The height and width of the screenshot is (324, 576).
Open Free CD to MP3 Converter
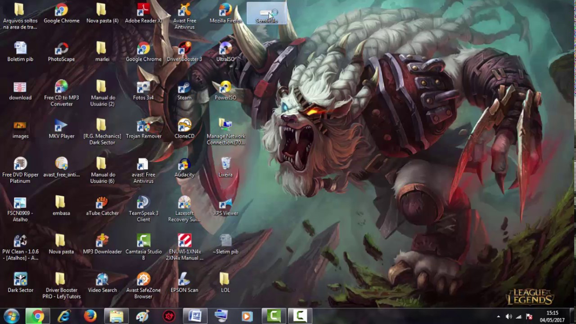coord(61,93)
